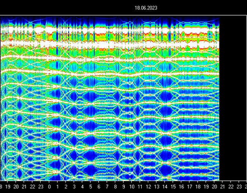Select the 0 hour tick mark
Image resolution: width=247 pixels, height=193 pixels.
tap(49, 186)
